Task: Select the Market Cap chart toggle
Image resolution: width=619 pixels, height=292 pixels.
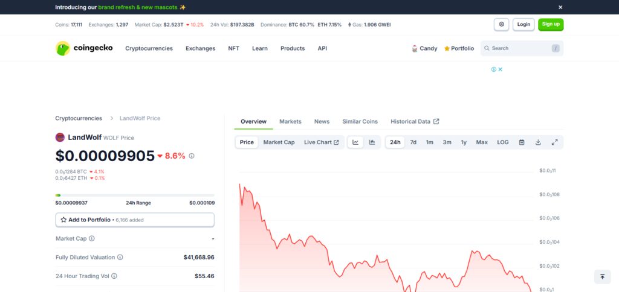Action: [x=279, y=142]
